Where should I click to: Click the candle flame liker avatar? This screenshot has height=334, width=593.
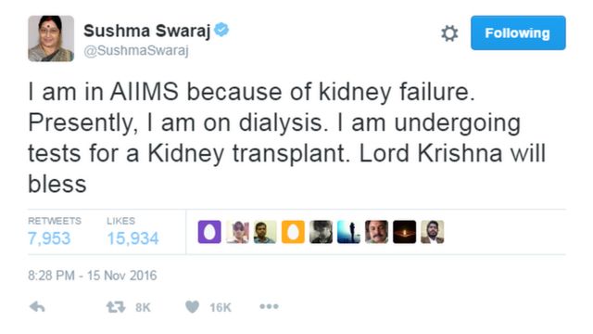point(404,232)
